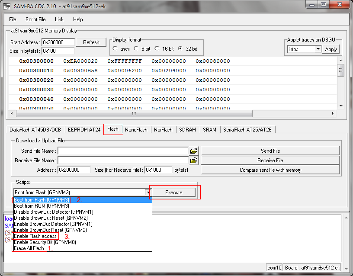
Task: Switch to the SerialFlash AT25/AT26 tab
Action: pos(247,130)
